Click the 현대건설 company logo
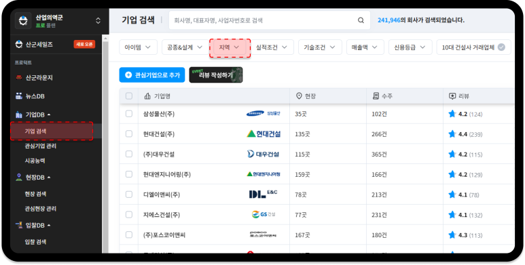Image resolution: width=525 pixels, height=265 pixels. 264,134
